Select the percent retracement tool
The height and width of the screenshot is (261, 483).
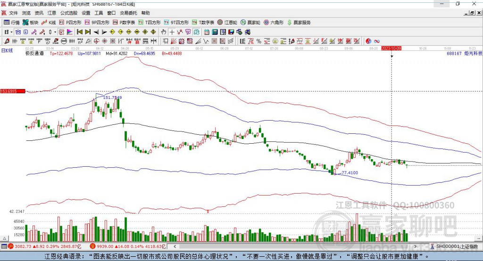coord(259,41)
